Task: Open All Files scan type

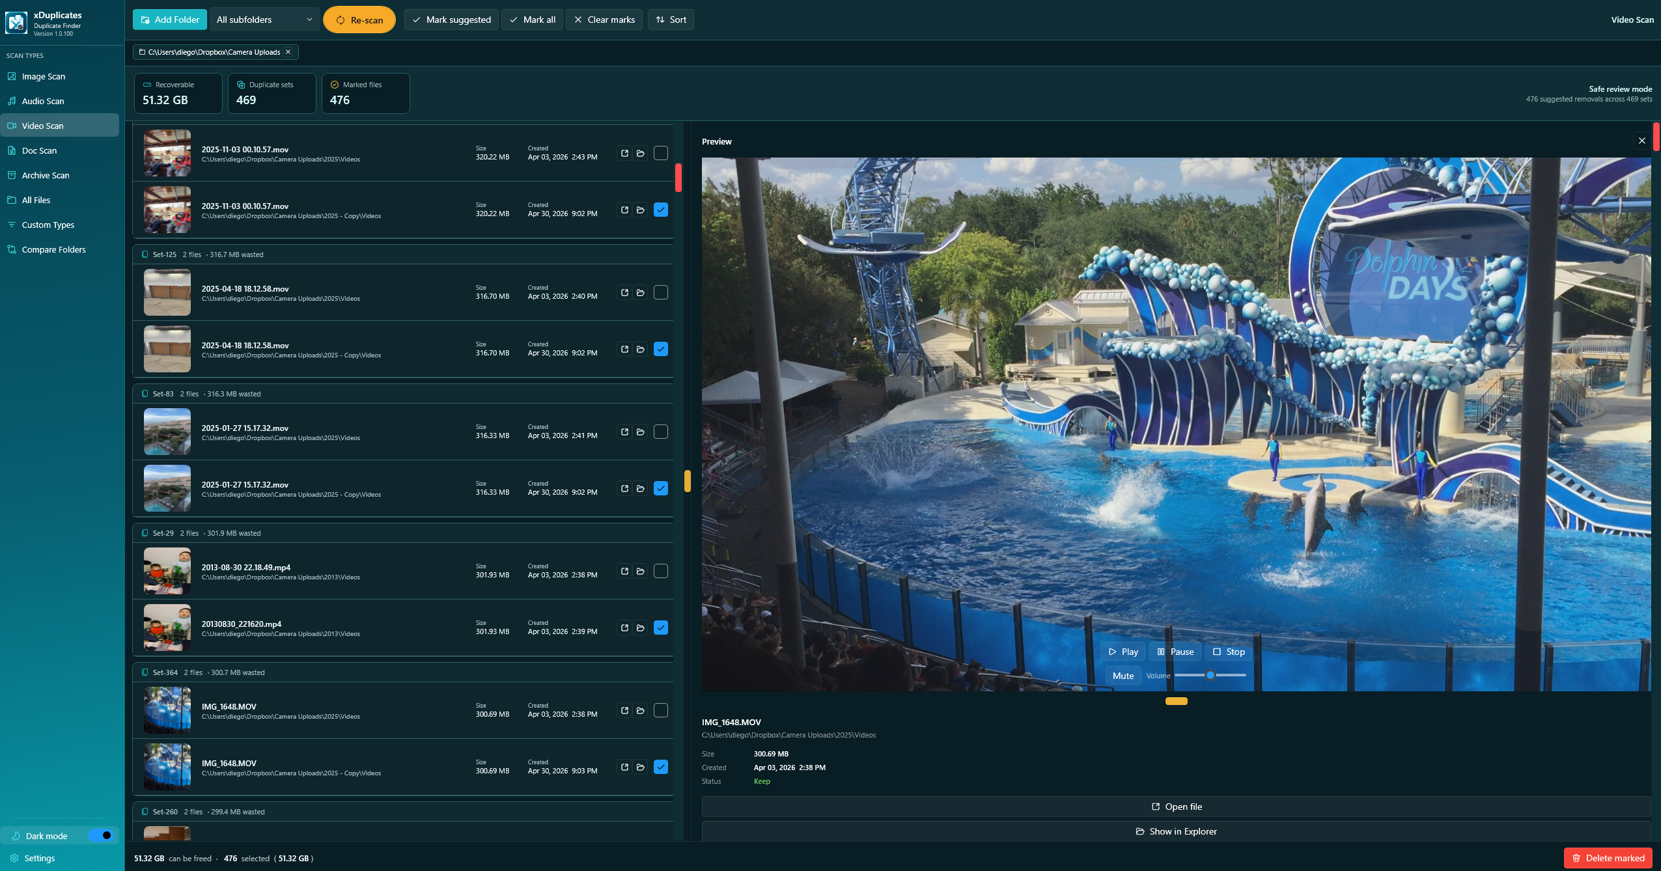Action: coord(59,200)
